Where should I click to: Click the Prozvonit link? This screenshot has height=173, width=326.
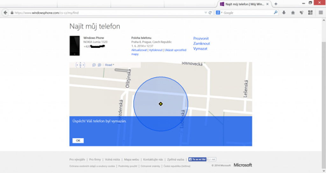[x=201, y=38]
